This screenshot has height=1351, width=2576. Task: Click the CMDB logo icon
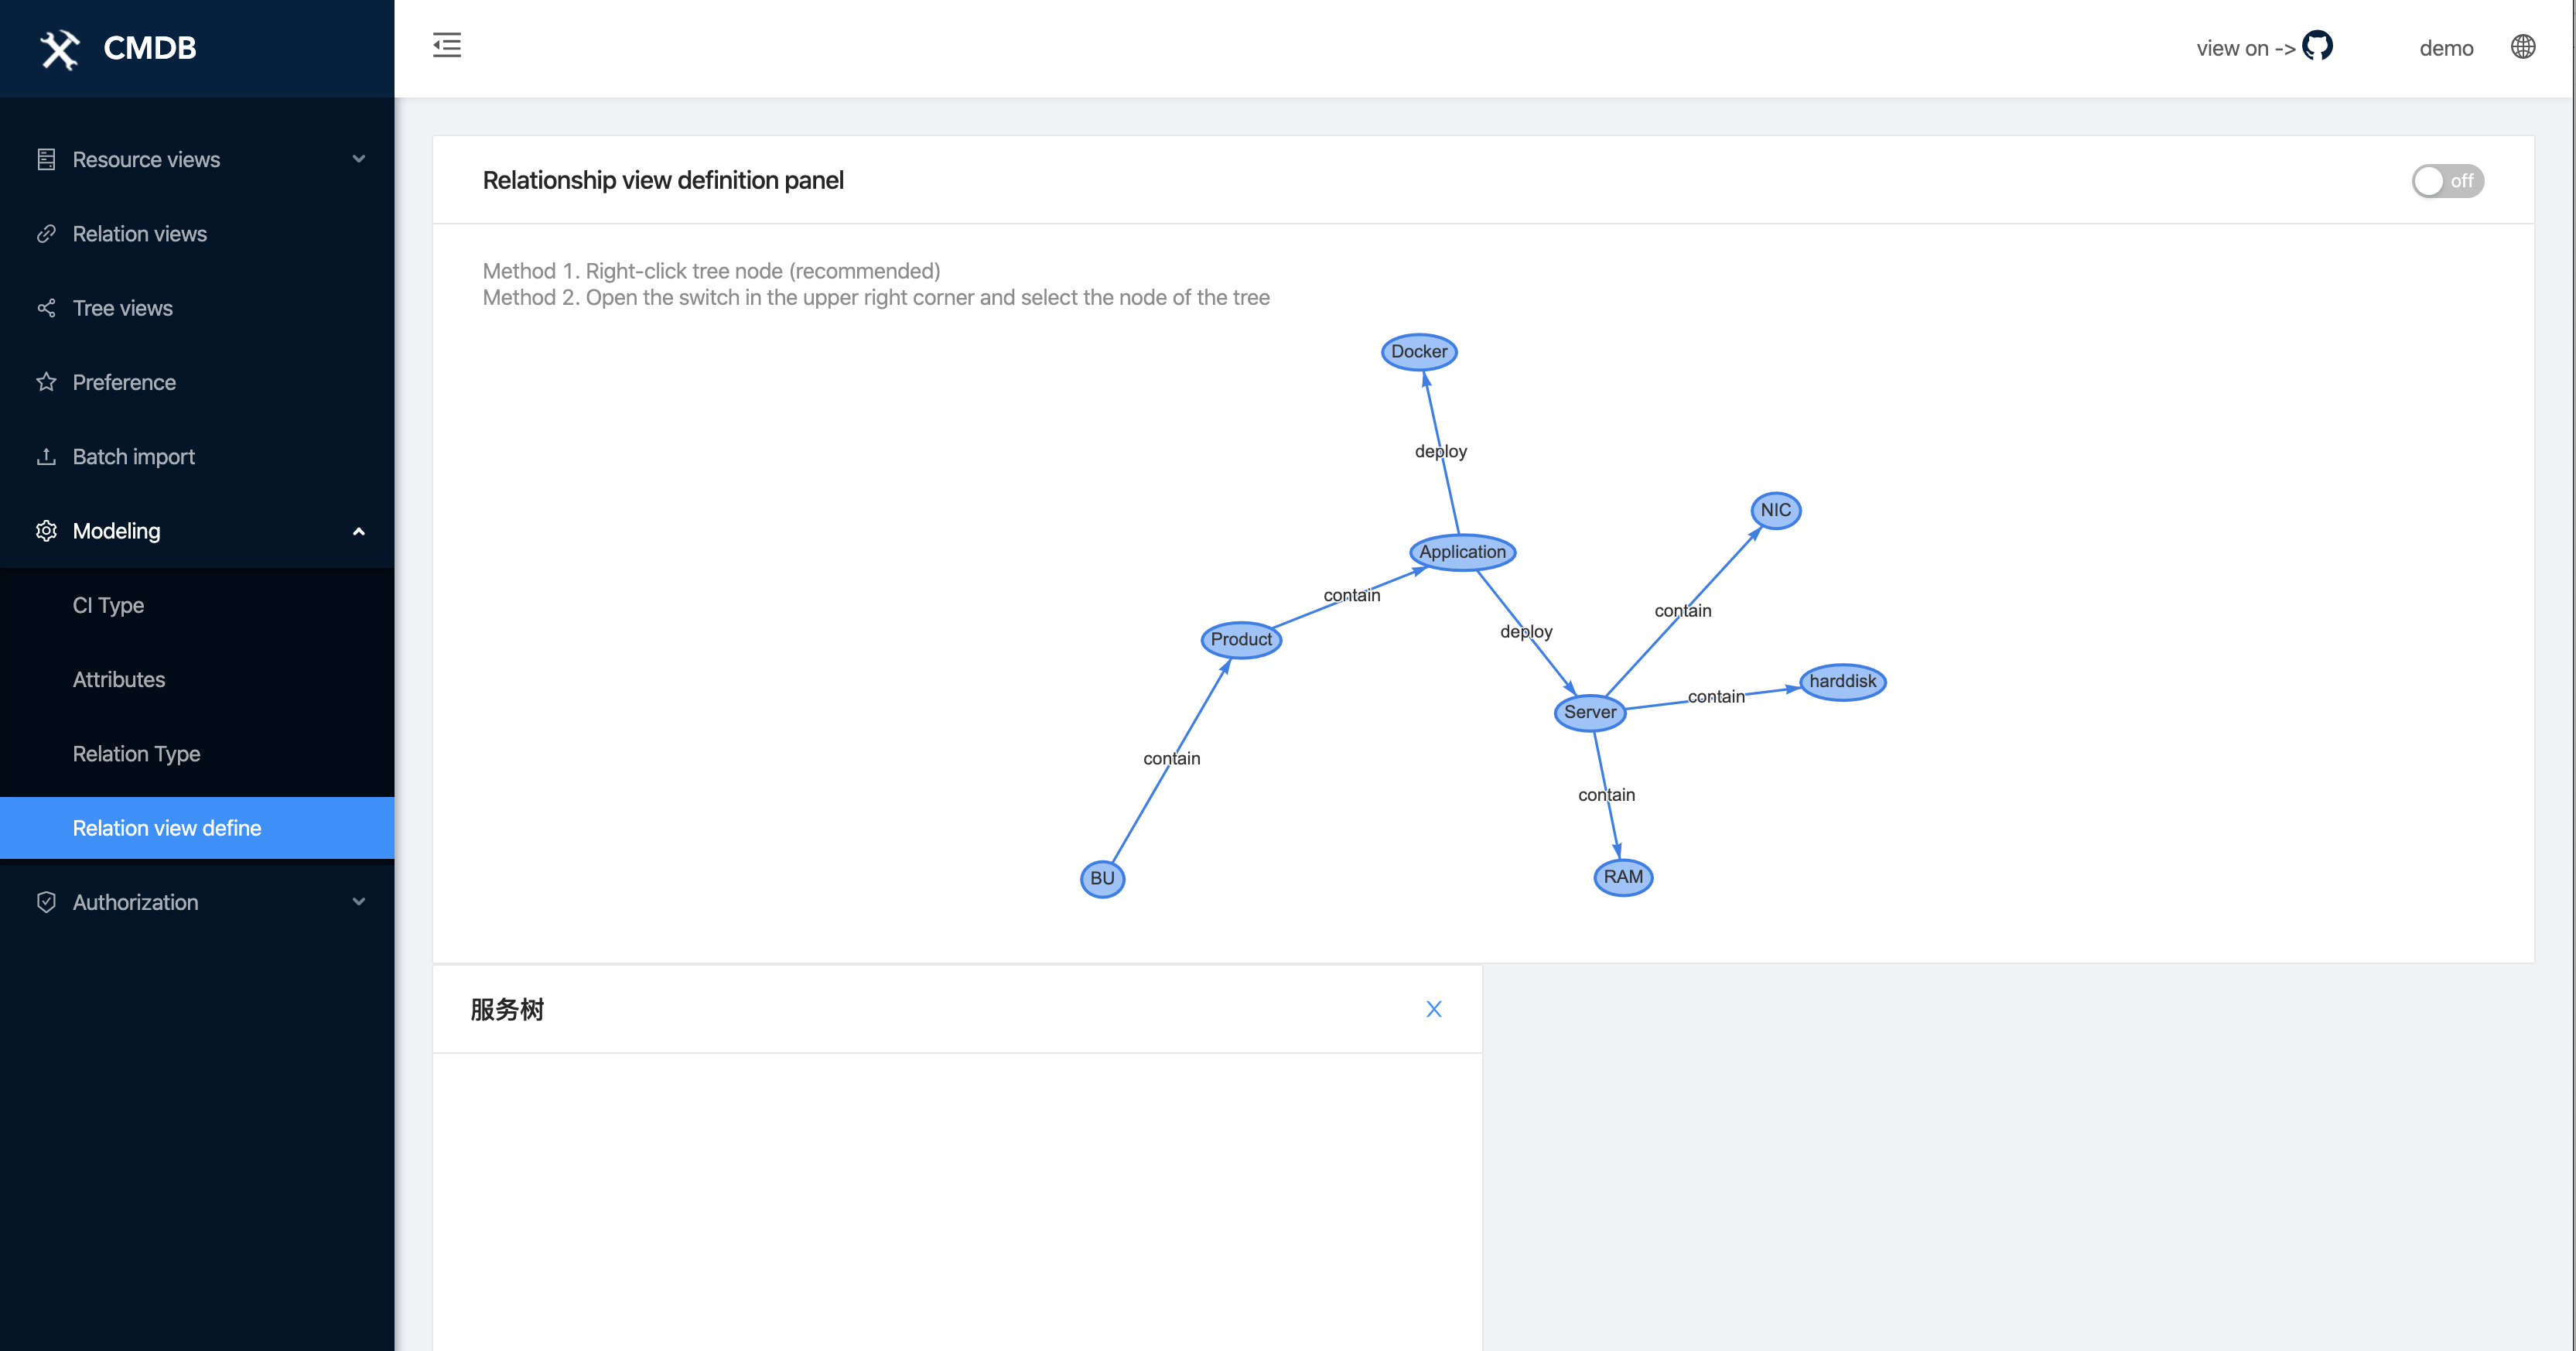59,48
